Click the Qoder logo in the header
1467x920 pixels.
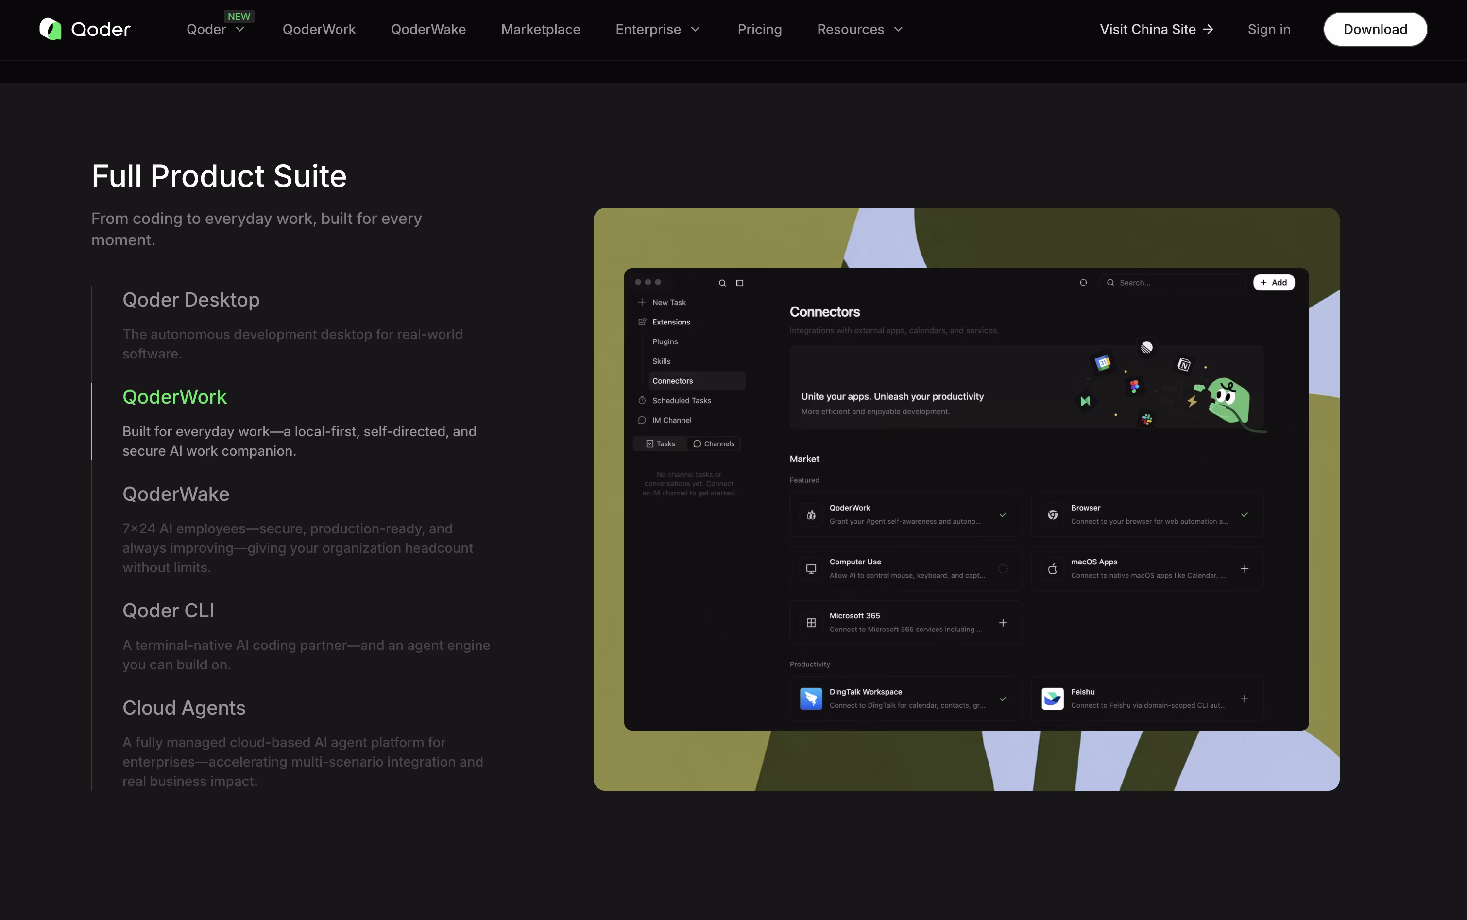[x=85, y=29]
